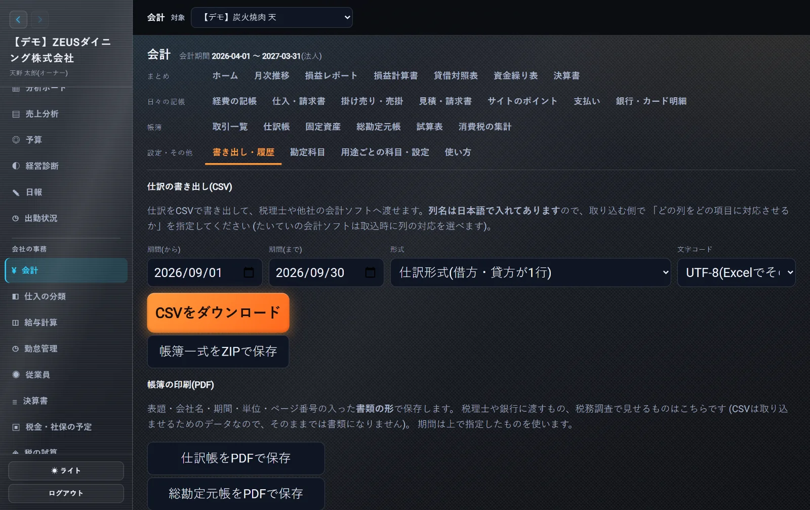810x510 pixels.
Task: Click the forward arrow icon in the sidebar
Action: click(39, 20)
